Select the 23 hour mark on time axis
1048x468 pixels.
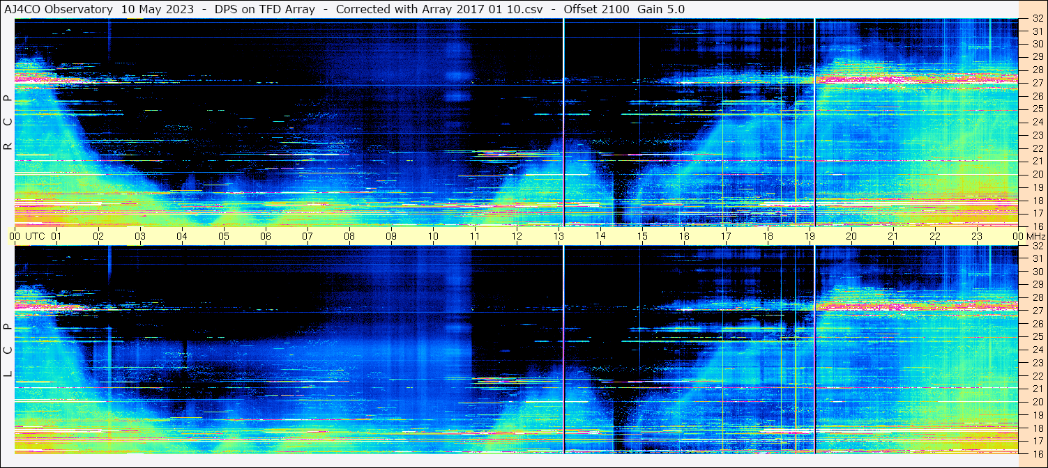point(976,236)
